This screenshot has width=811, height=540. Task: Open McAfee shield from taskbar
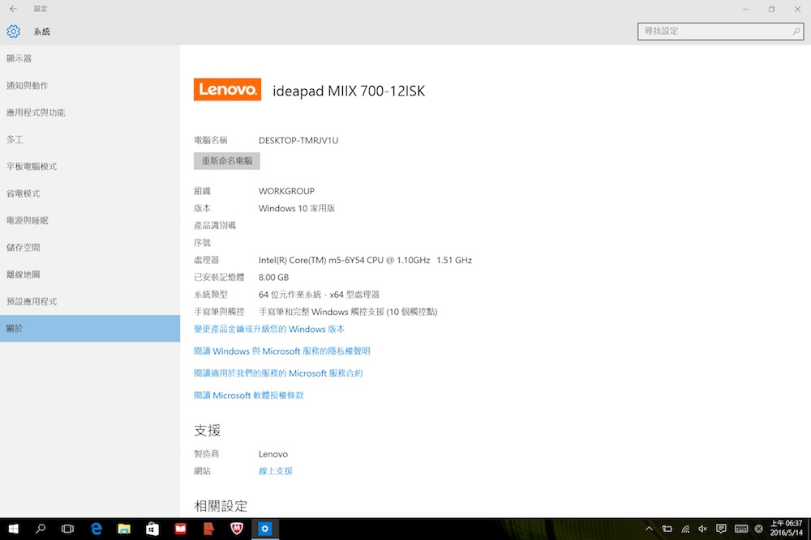237,529
